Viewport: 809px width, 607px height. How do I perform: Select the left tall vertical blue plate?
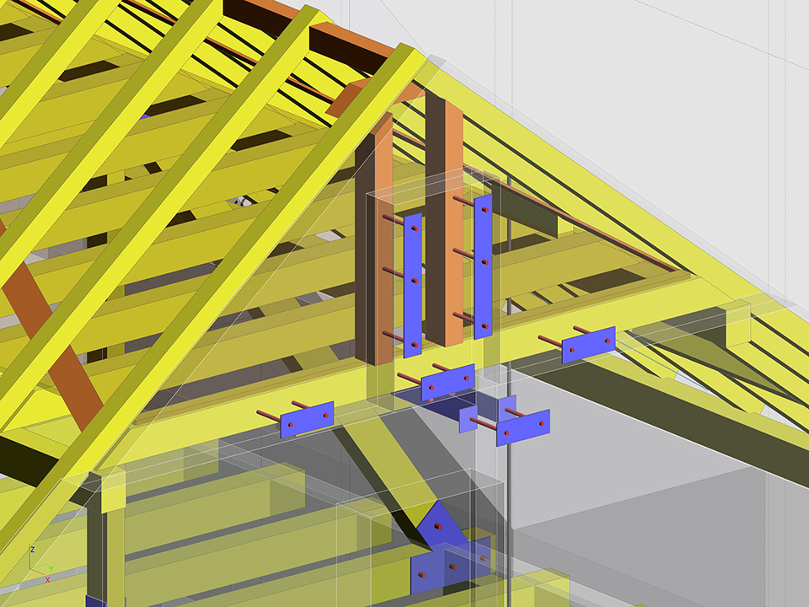click(x=413, y=284)
